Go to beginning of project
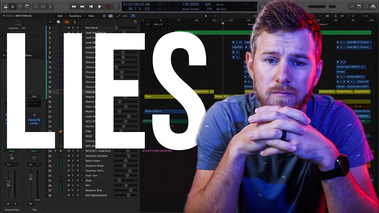Screen dimensions: 379x213 tap(91, 6)
